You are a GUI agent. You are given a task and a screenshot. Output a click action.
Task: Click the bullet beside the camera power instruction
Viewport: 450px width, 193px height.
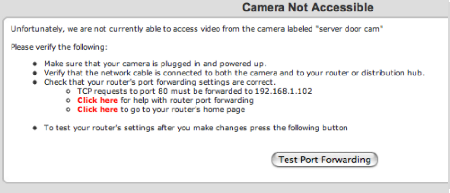pyautogui.click(x=35, y=64)
